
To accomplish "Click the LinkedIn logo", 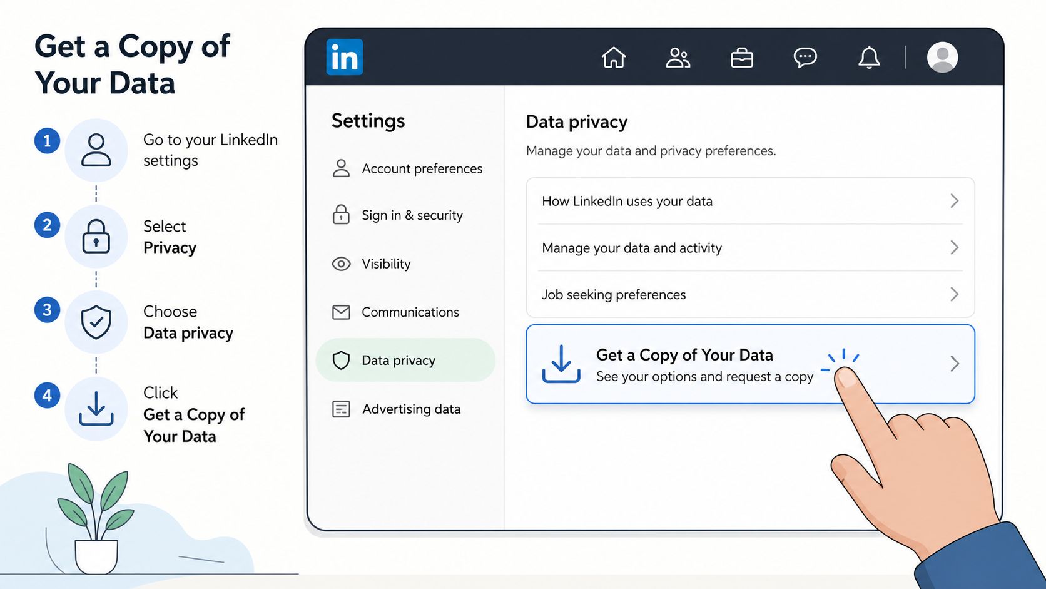I will point(344,57).
